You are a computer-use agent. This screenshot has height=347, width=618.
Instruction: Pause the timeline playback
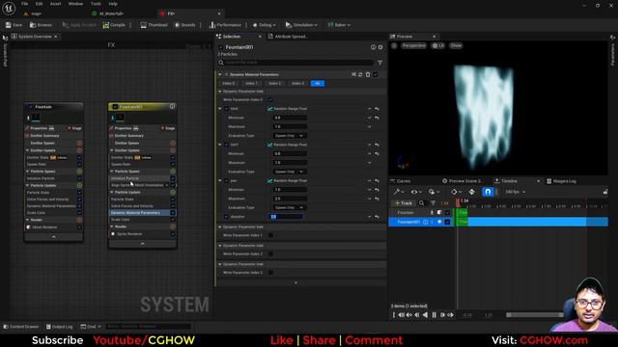434,315
